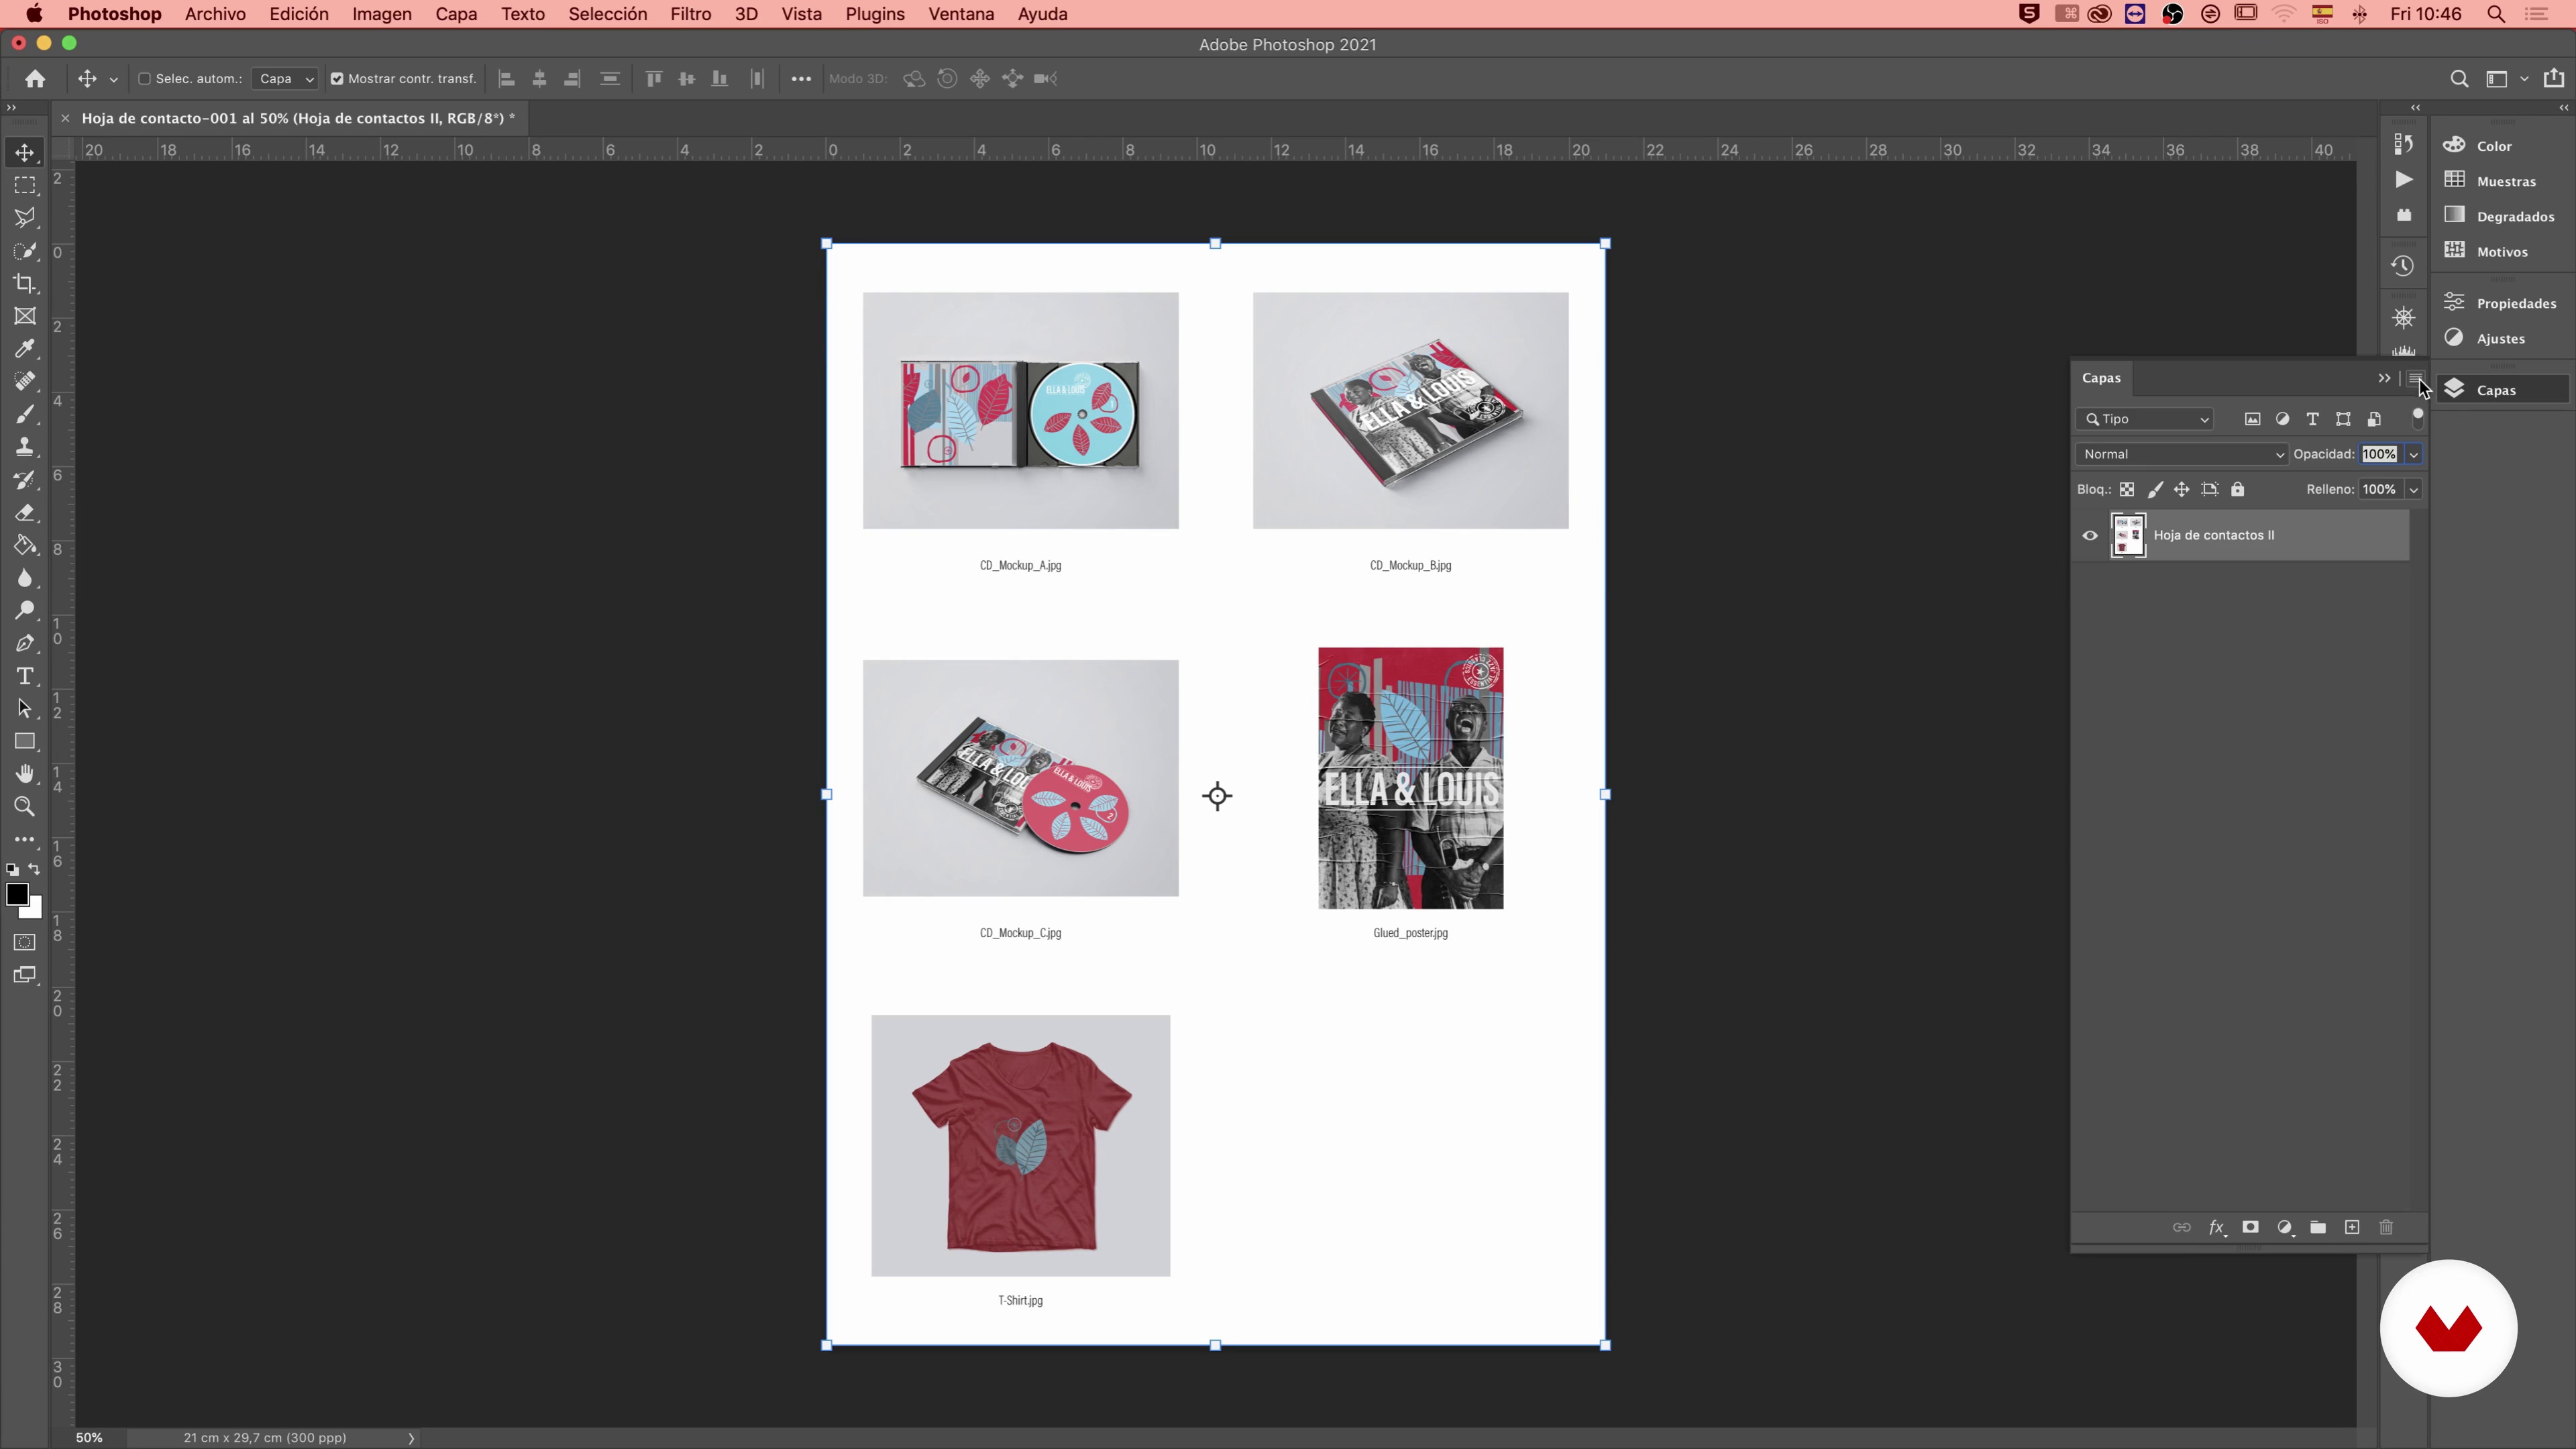Add a layer style with fx icon
The width and height of the screenshot is (2576, 1449).
[2216, 1228]
